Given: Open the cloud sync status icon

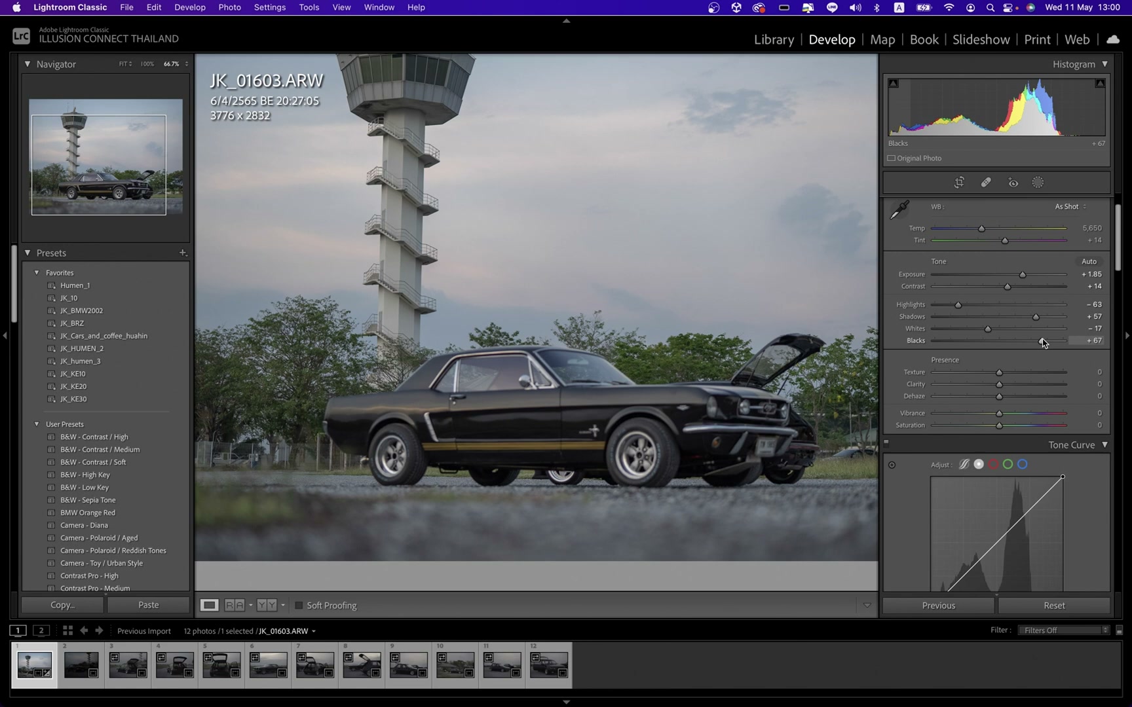Looking at the screenshot, I should (x=1113, y=39).
